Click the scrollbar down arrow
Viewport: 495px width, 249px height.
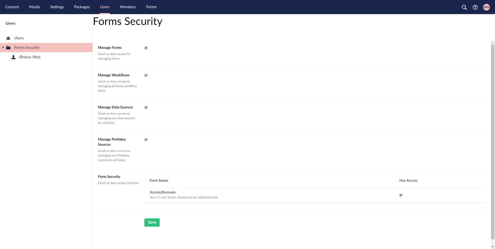(x=493, y=247)
